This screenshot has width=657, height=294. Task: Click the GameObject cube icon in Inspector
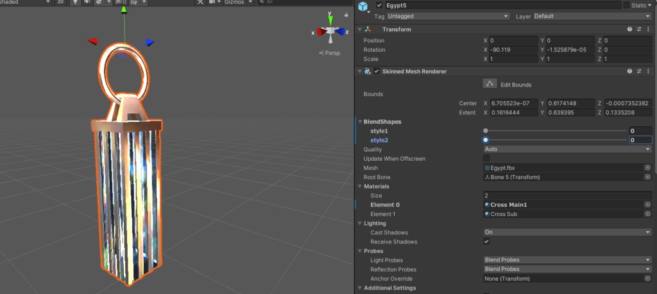point(363,6)
